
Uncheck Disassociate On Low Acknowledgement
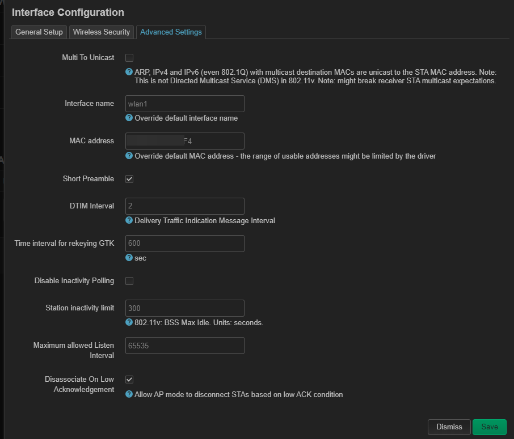point(129,379)
